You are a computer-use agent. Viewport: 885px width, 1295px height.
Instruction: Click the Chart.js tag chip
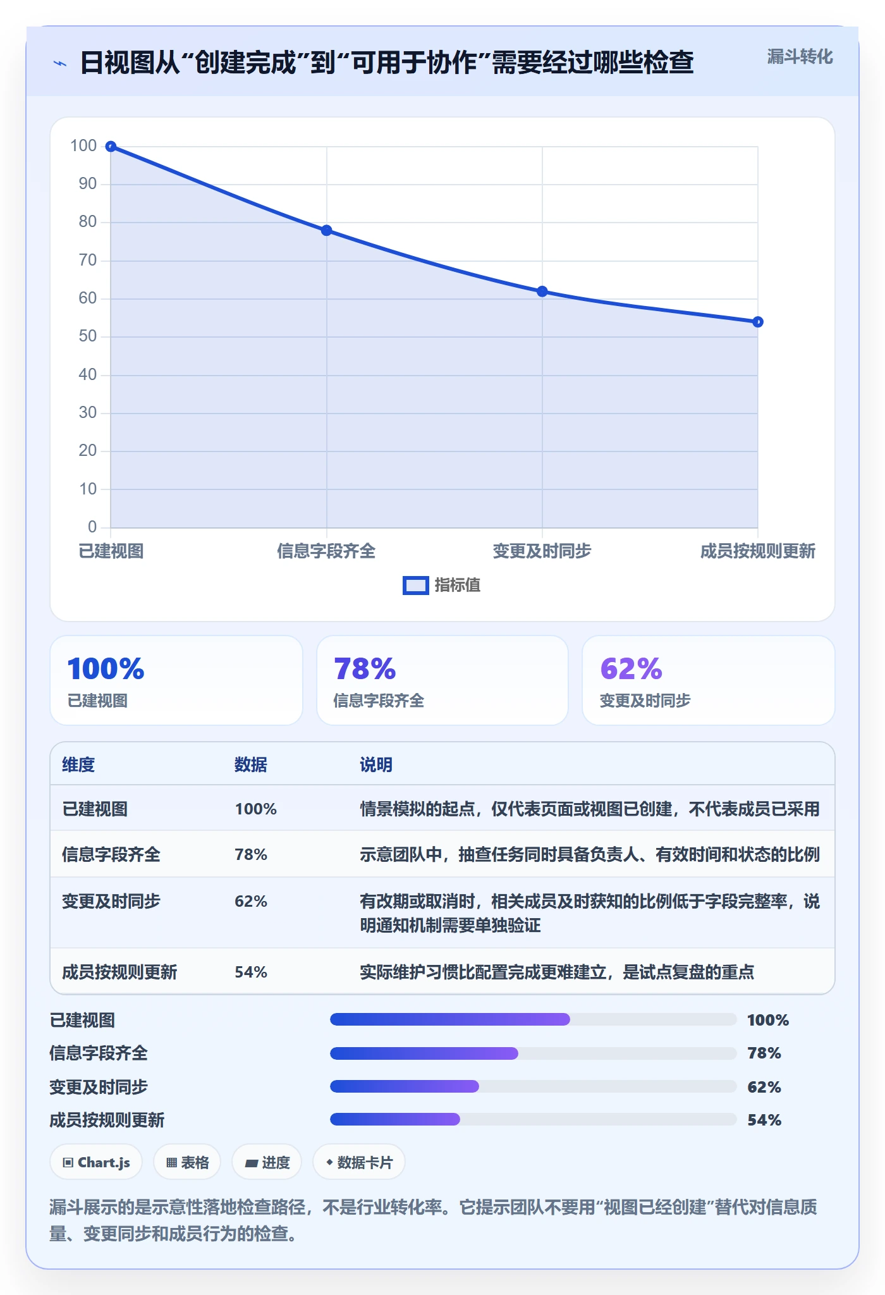click(x=96, y=1162)
